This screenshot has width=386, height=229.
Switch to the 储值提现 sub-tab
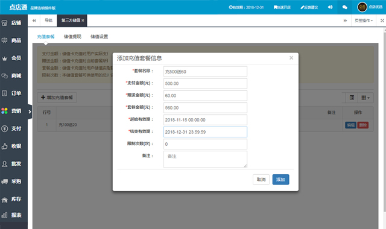pyautogui.click(x=72, y=37)
